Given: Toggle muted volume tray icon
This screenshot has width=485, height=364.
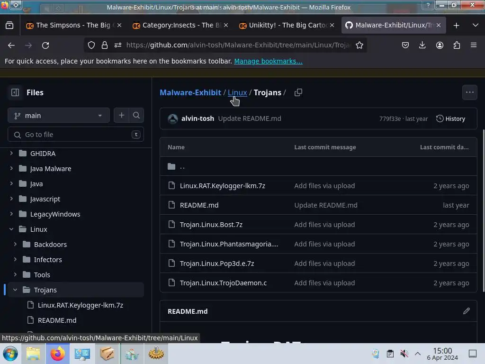Looking at the screenshot, I should tap(404, 354).
